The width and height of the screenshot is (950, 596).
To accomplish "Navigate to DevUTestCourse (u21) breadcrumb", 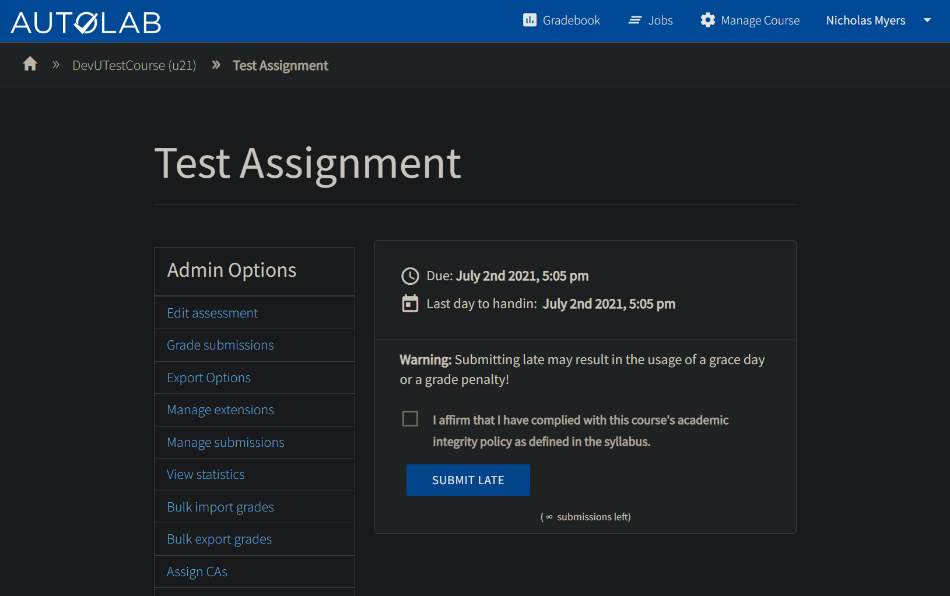I will point(134,65).
